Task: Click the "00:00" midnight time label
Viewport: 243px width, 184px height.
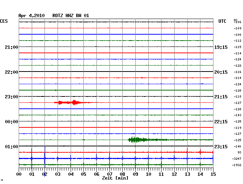Action: pos(12,122)
